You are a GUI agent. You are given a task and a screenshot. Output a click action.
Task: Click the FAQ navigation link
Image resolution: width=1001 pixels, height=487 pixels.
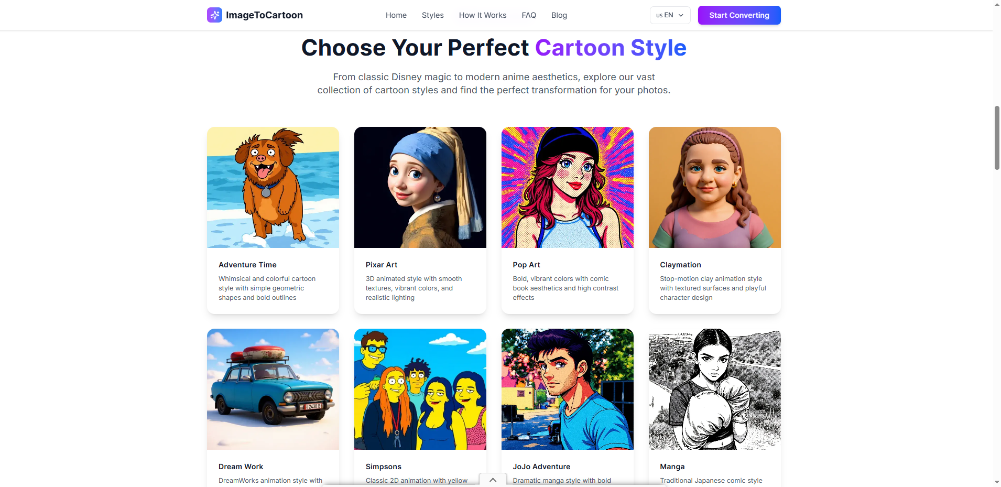[x=528, y=15]
